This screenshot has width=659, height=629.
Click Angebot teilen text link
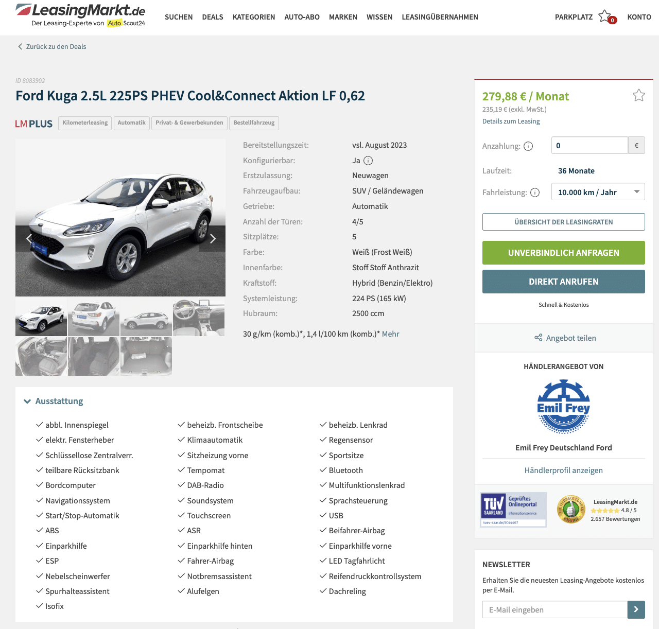[x=571, y=338]
